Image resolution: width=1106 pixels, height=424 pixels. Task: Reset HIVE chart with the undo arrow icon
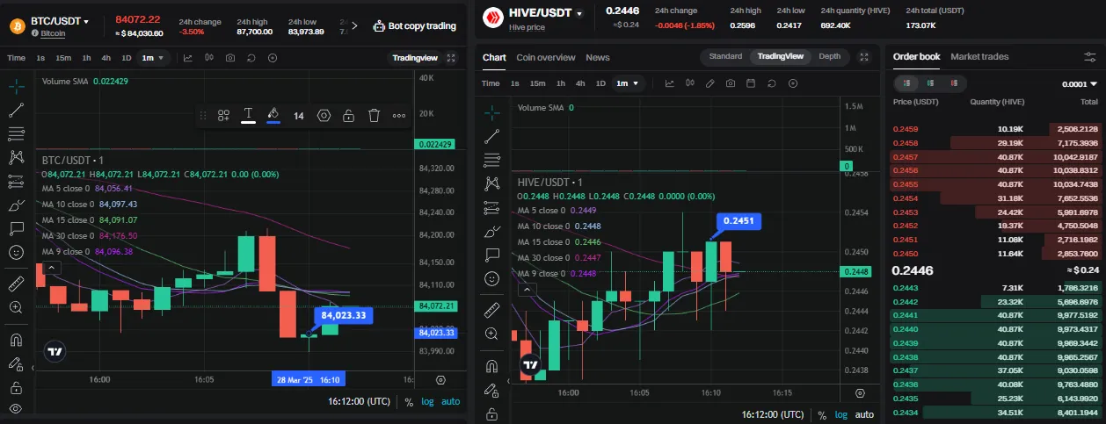(771, 83)
